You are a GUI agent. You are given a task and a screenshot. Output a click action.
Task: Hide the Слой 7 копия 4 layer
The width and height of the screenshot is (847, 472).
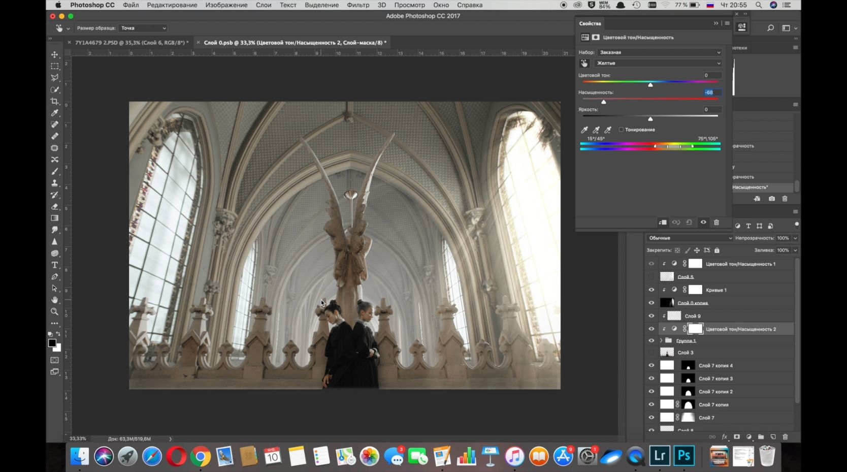(x=651, y=365)
